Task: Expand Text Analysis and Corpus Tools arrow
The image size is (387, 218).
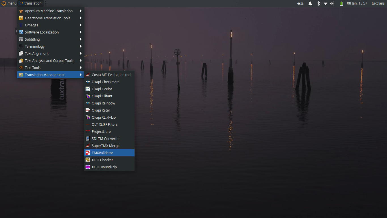Action: [81, 61]
